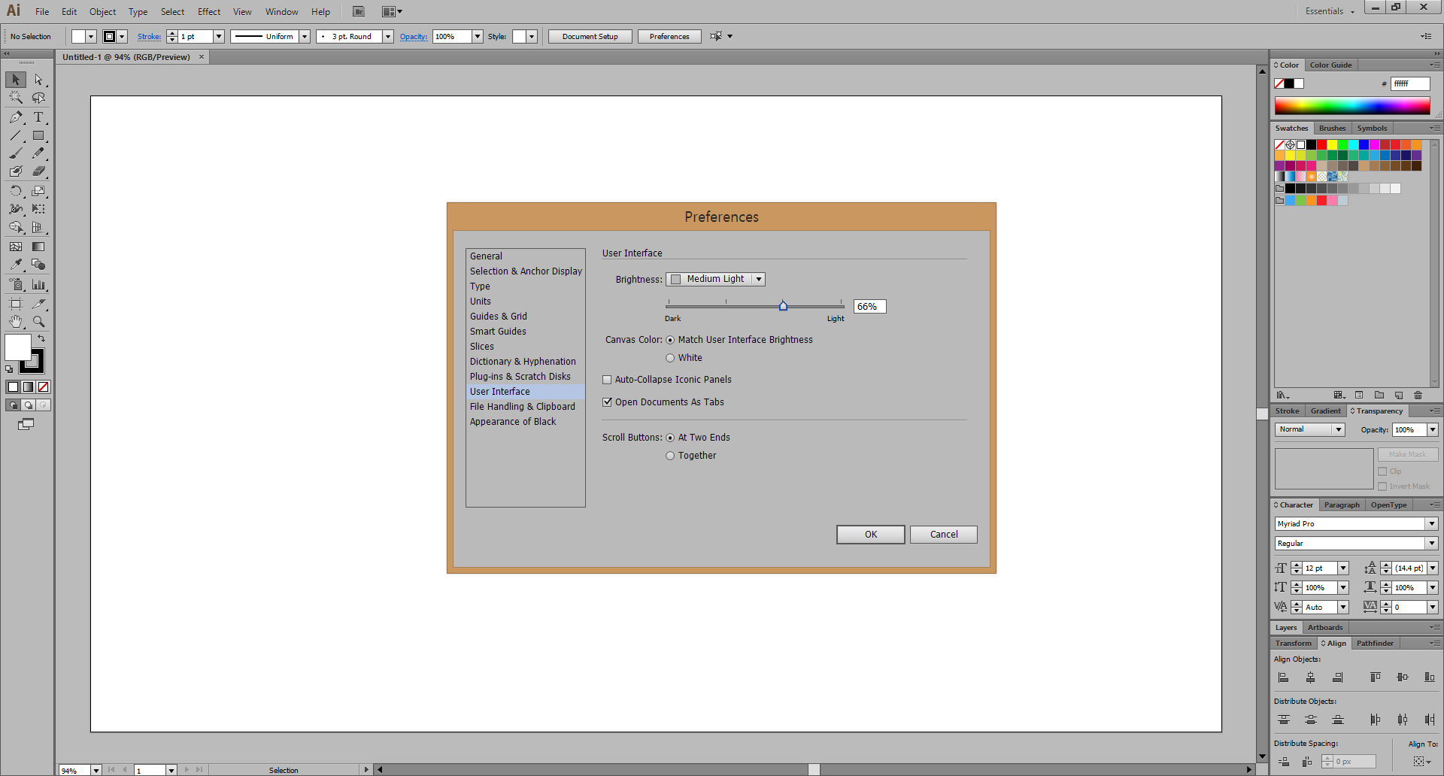
Task: Open the stroke weight dropdown in control bar
Action: tap(219, 36)
